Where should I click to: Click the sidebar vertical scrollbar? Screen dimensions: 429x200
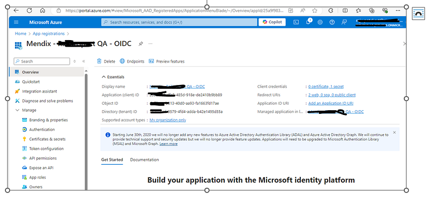point(86,131)
